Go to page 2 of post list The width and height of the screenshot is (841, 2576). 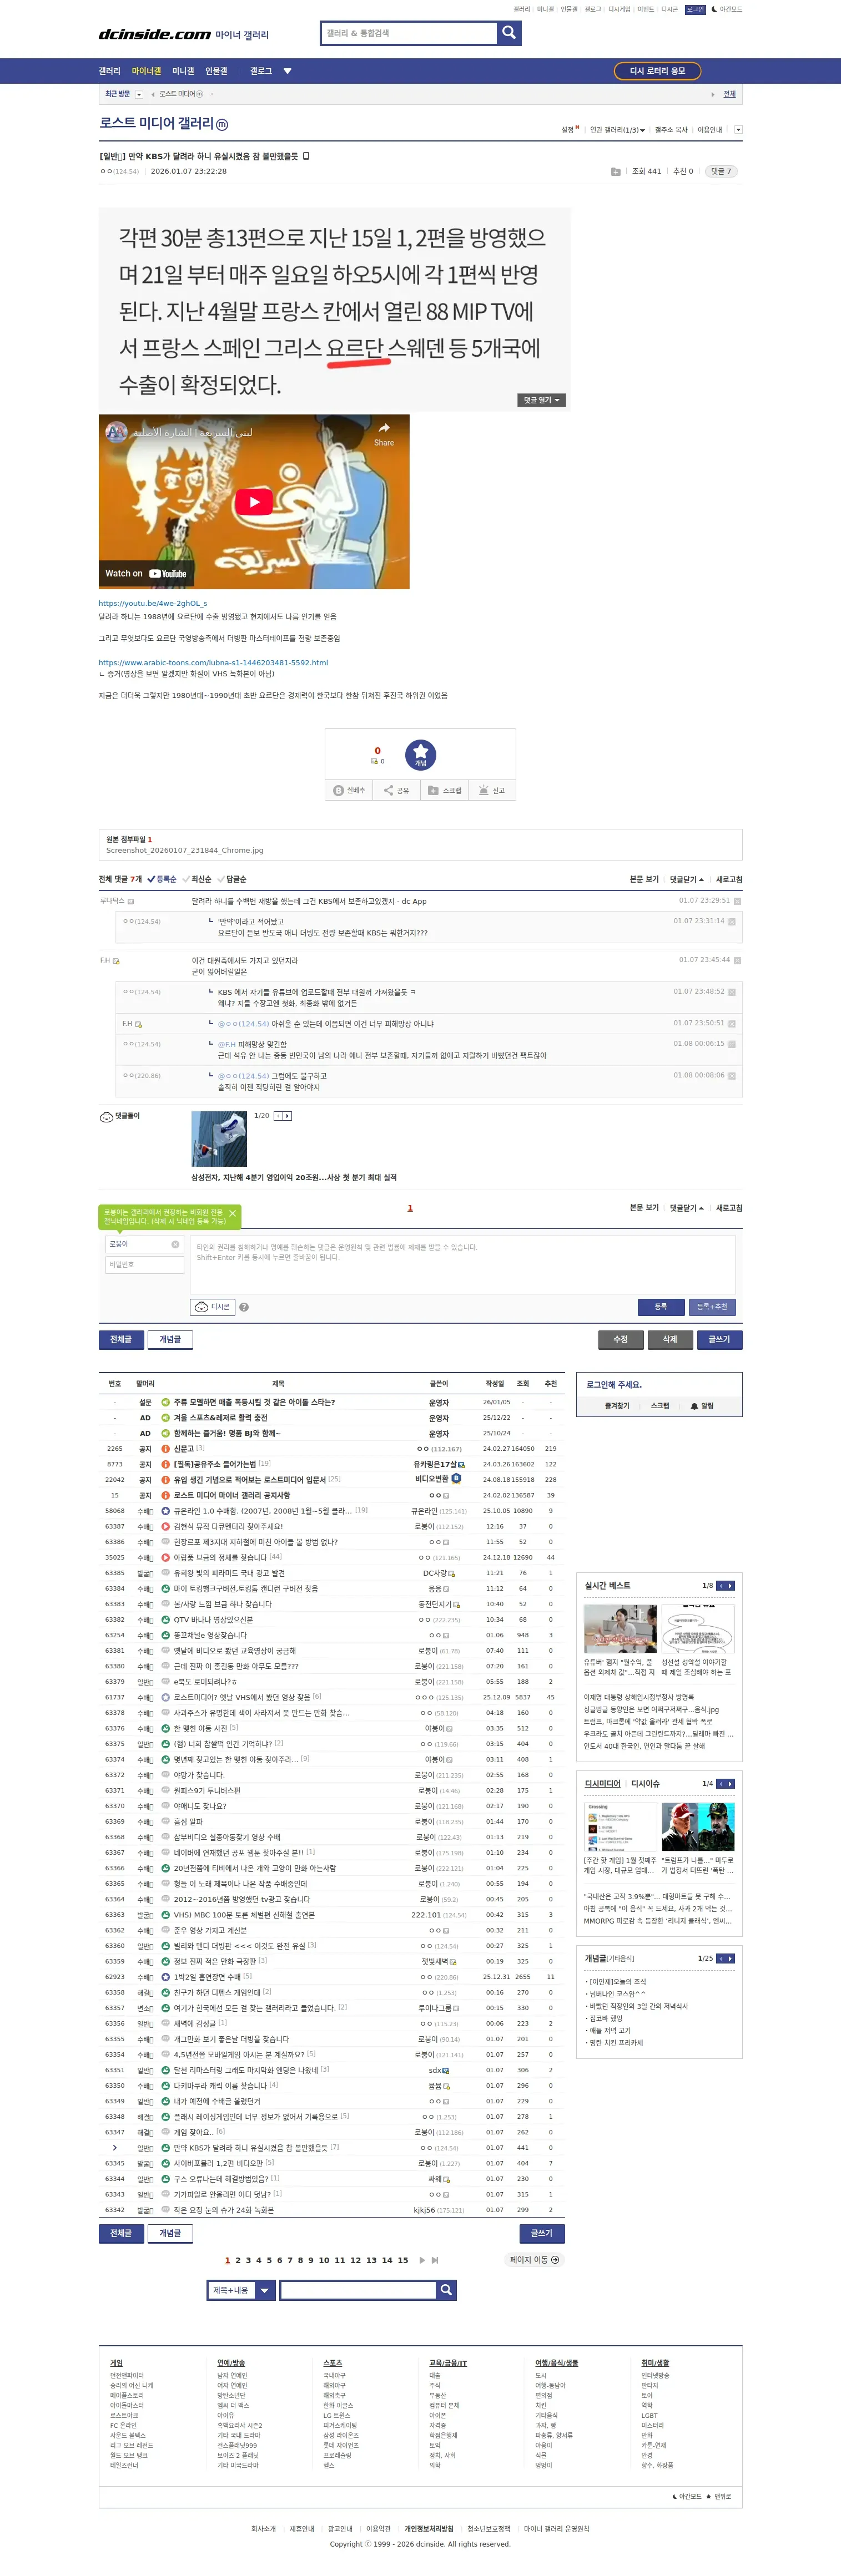238,2260
